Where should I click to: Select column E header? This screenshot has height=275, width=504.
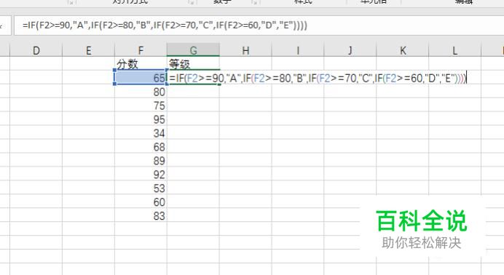[88, 50]
